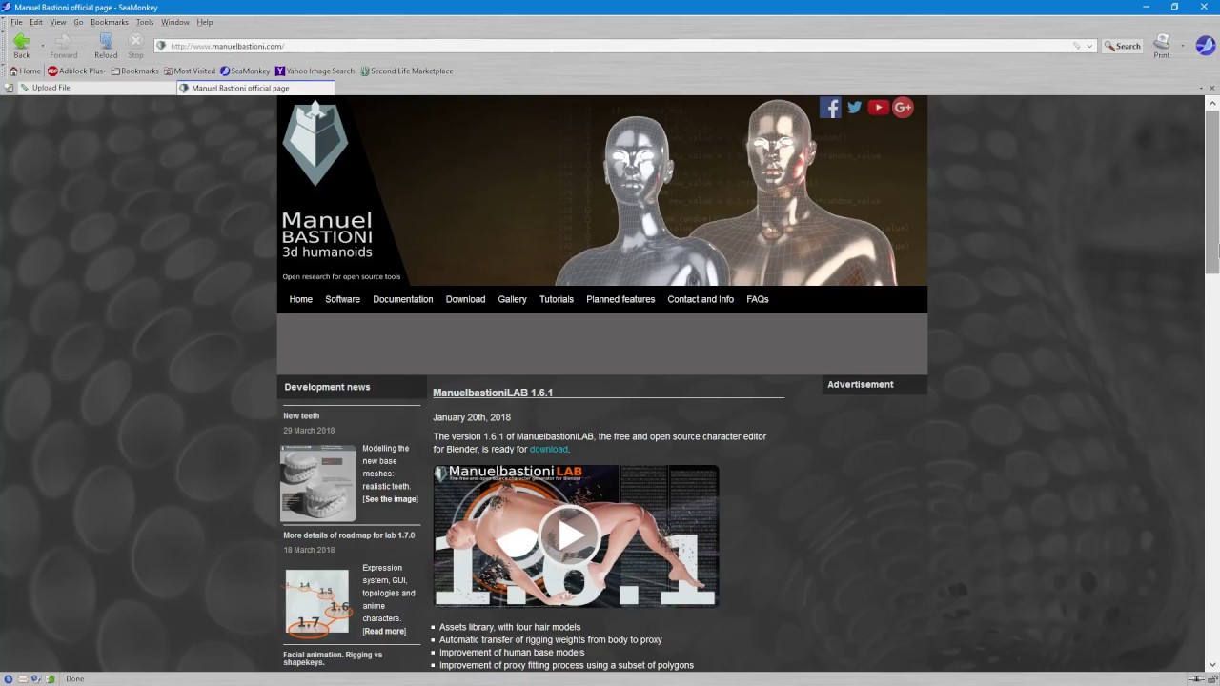Screen dimensions: 1220x686
Task: Open the FAQs nav link
Action: tap(758, 299)
